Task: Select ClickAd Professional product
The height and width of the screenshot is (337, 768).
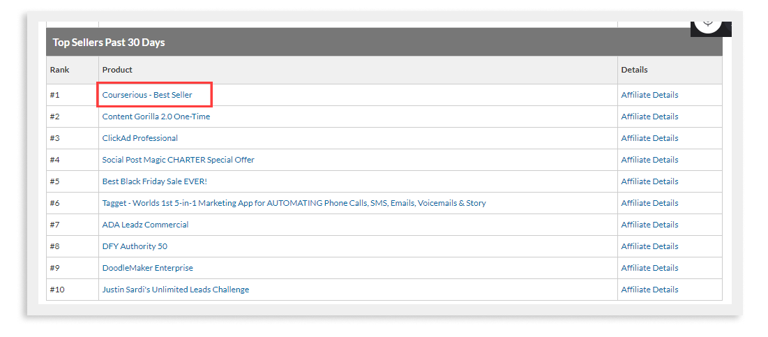Action: 140,138
